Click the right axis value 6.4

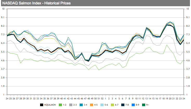[188, 43]
